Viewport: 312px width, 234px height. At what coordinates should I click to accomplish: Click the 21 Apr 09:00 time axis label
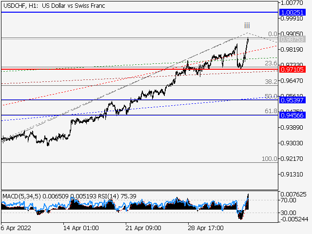point(143,228)
